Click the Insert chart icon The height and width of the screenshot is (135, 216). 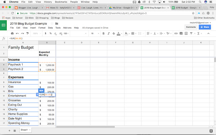pyautogui.click(x=186, y=33)
